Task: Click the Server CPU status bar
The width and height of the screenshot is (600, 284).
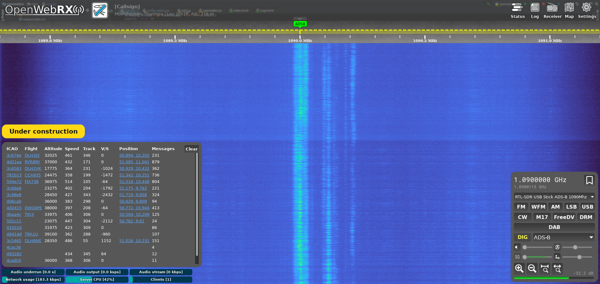Action: [97, 279]
